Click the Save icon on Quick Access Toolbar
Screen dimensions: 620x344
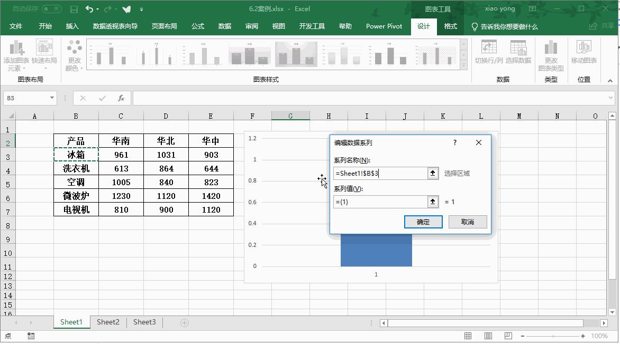(74, 8)
